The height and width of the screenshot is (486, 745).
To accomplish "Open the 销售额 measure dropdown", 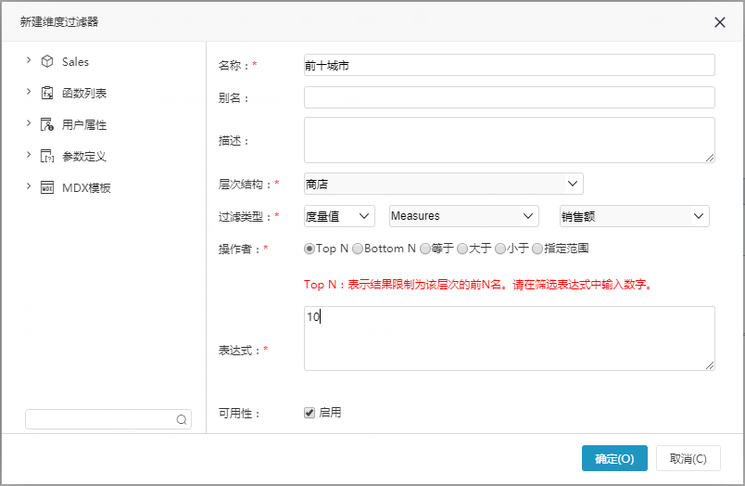I will pos(635,216).
